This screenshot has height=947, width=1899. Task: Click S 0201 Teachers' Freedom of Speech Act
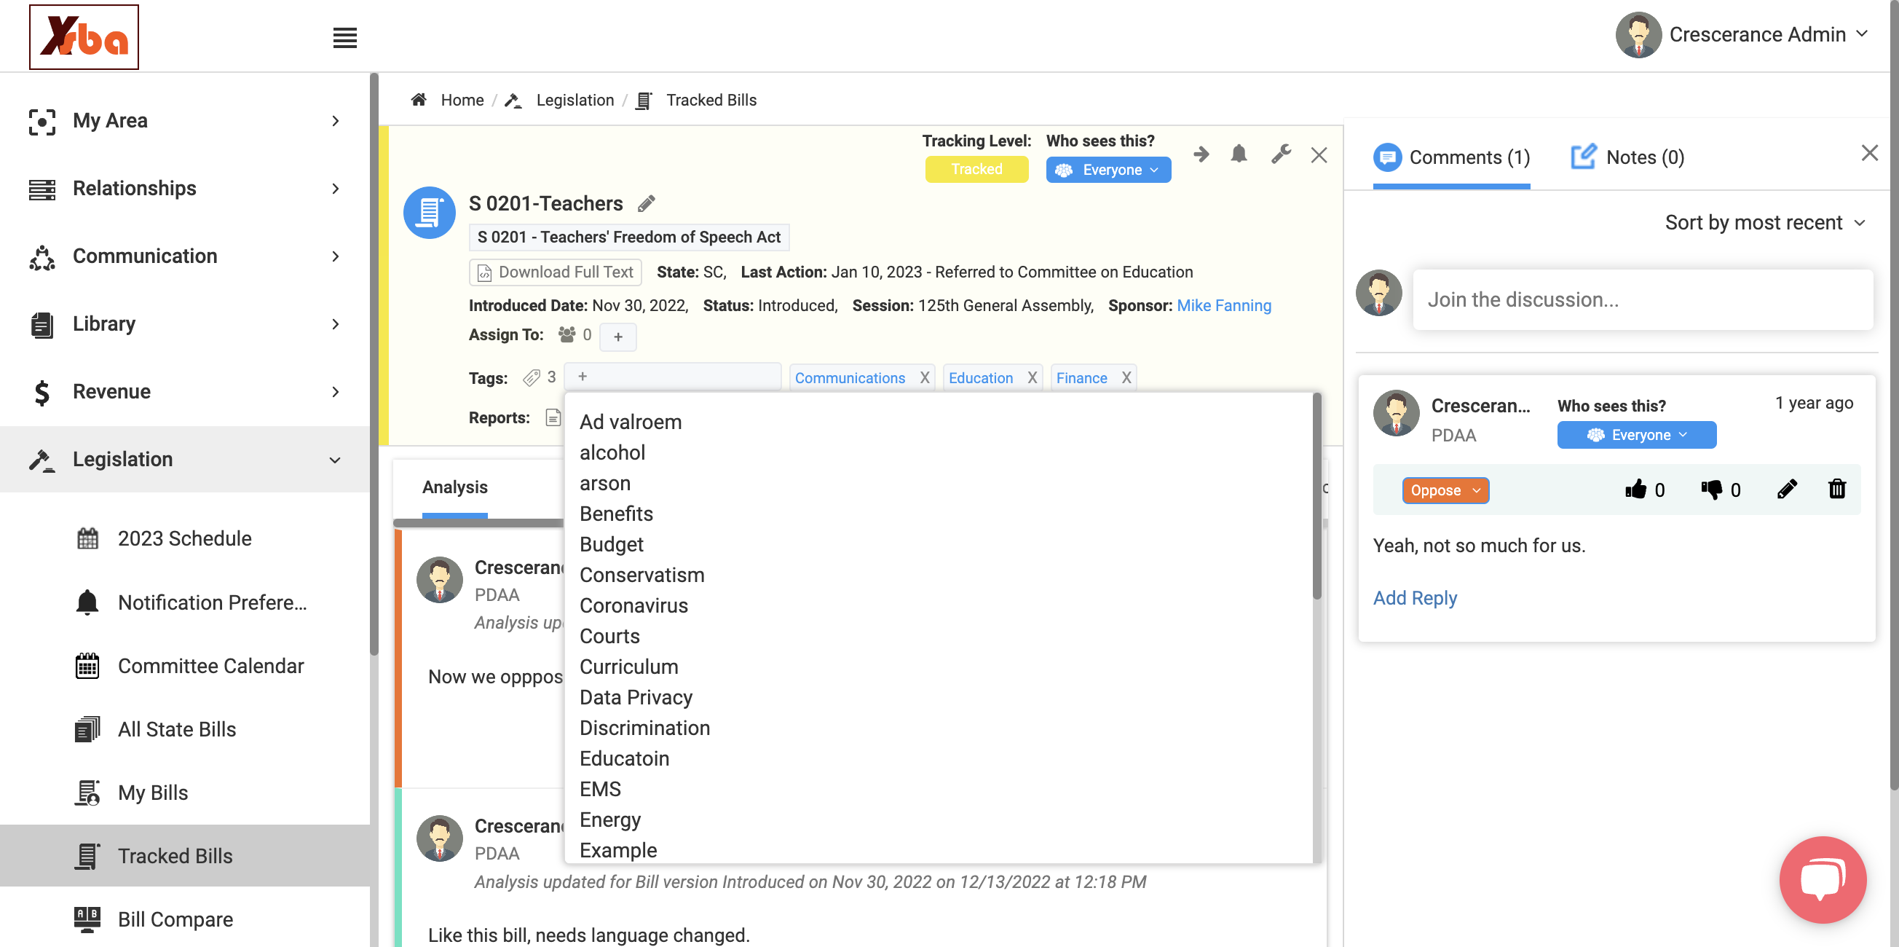click(629, 237)
